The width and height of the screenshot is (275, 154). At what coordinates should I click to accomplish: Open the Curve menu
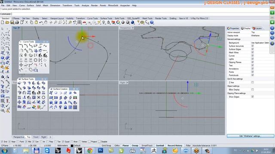click(22, 6)
